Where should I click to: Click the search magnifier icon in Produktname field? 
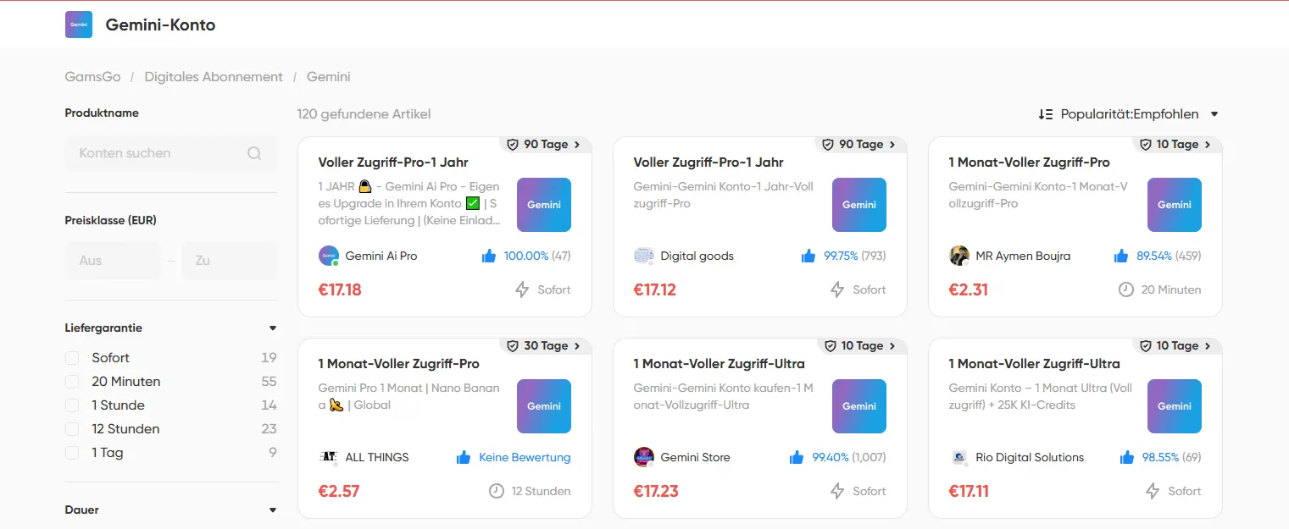[253, 153]
